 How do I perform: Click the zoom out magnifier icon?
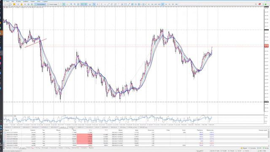pos(75,4)
